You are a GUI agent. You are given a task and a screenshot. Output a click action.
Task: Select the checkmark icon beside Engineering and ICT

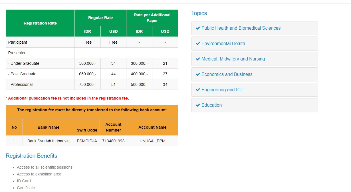(198, 90)
